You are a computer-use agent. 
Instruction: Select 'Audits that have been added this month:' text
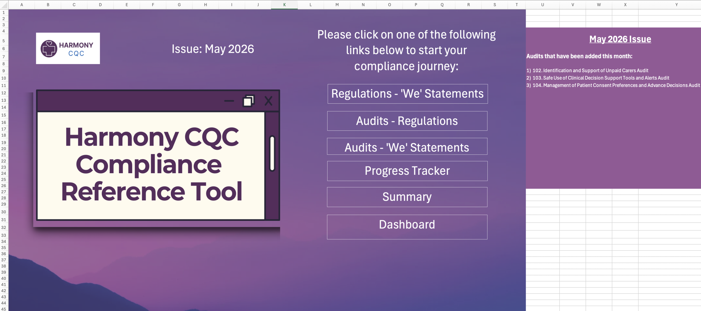(x=579, y=56)
